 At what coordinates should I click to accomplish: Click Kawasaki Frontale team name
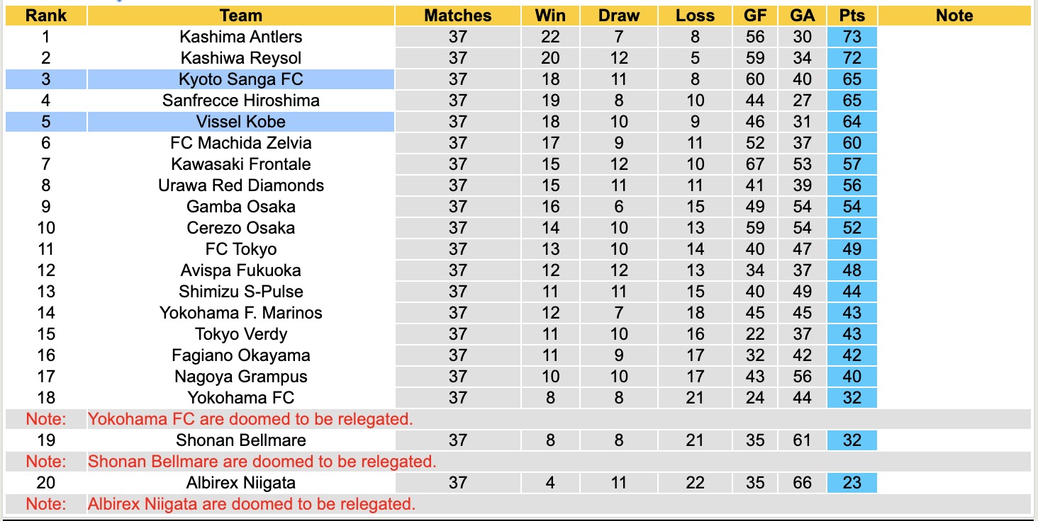[241, 164]
